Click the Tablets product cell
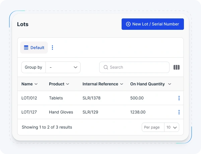The height and width of the screenshot is (154, 201). [56, 98]
